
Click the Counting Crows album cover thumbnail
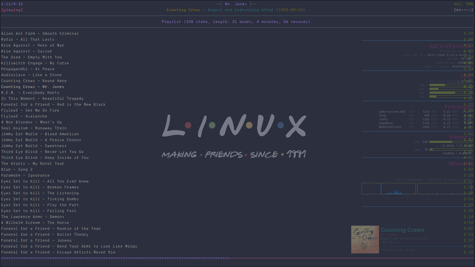pyautogui.click(x=365, y=240)
